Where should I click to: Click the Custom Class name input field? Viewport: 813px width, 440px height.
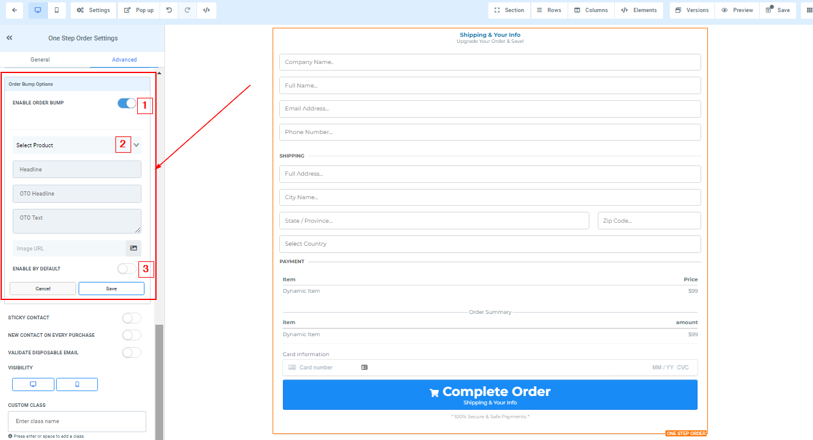[x=77, y=421]
